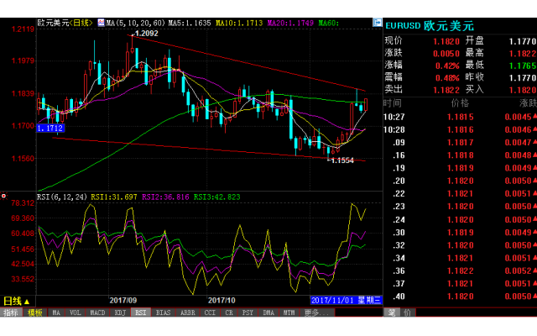Click the MA indicator settings icon
Viewport: 537px width, 336px height.
[x=101, y=23]
